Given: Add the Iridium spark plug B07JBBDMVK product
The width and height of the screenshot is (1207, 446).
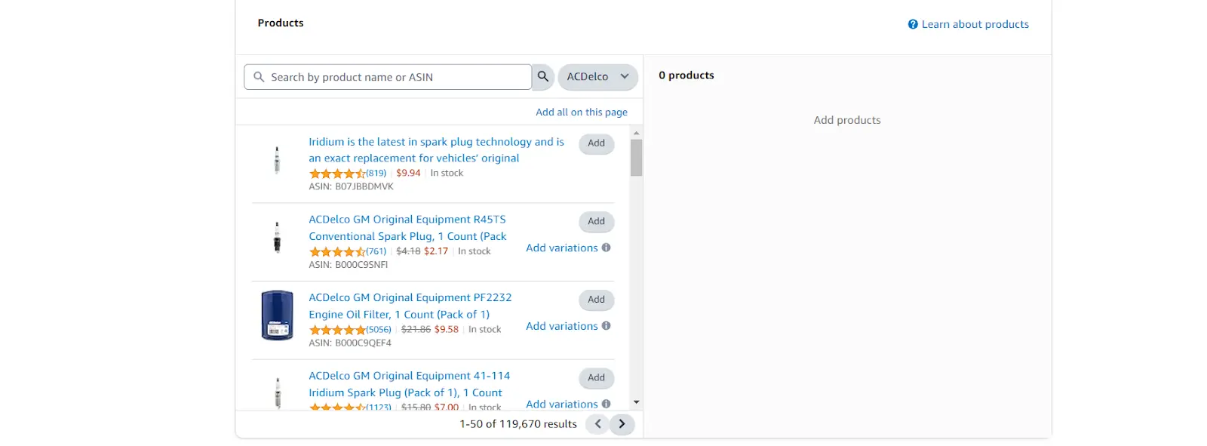Looking at the screenshot, I should coord(597,143).
